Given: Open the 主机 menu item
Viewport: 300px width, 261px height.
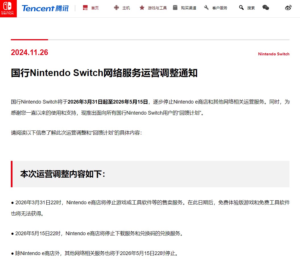Looking at the screenshot, I should click(x=126, y=8).
